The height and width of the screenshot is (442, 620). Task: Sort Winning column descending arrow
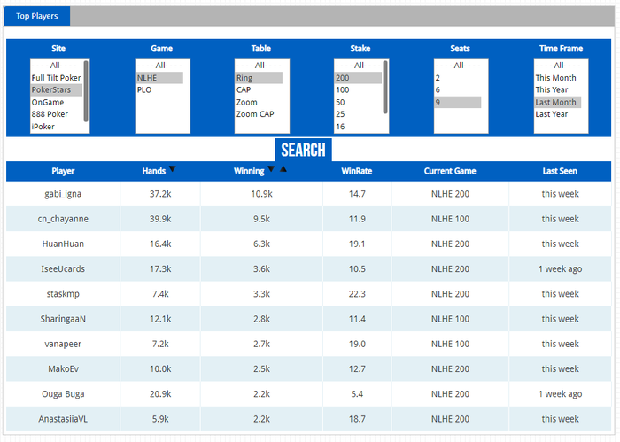271,169
